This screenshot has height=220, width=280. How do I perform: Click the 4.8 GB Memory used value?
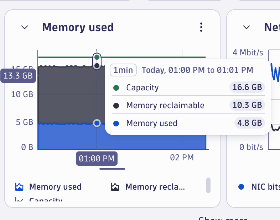[x=249, y=123]
